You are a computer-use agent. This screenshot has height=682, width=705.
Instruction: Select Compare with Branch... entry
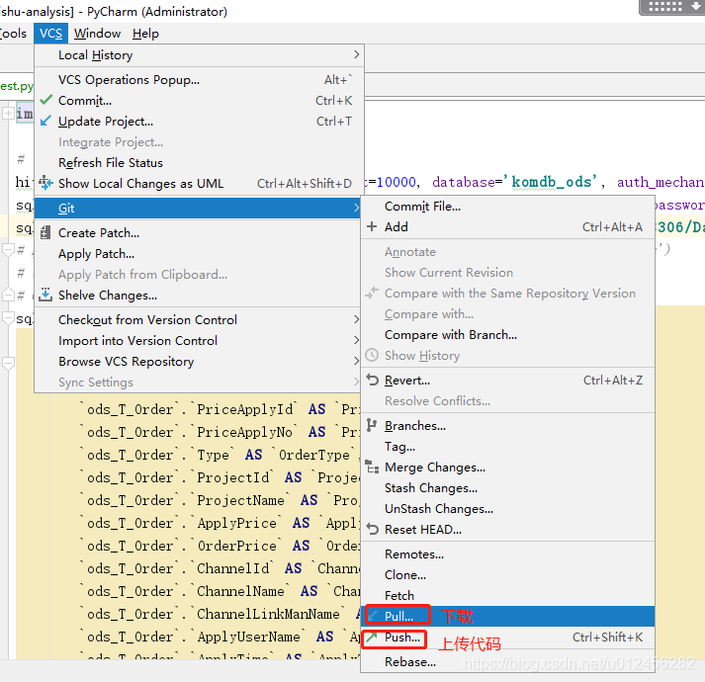tap(507, 334)
